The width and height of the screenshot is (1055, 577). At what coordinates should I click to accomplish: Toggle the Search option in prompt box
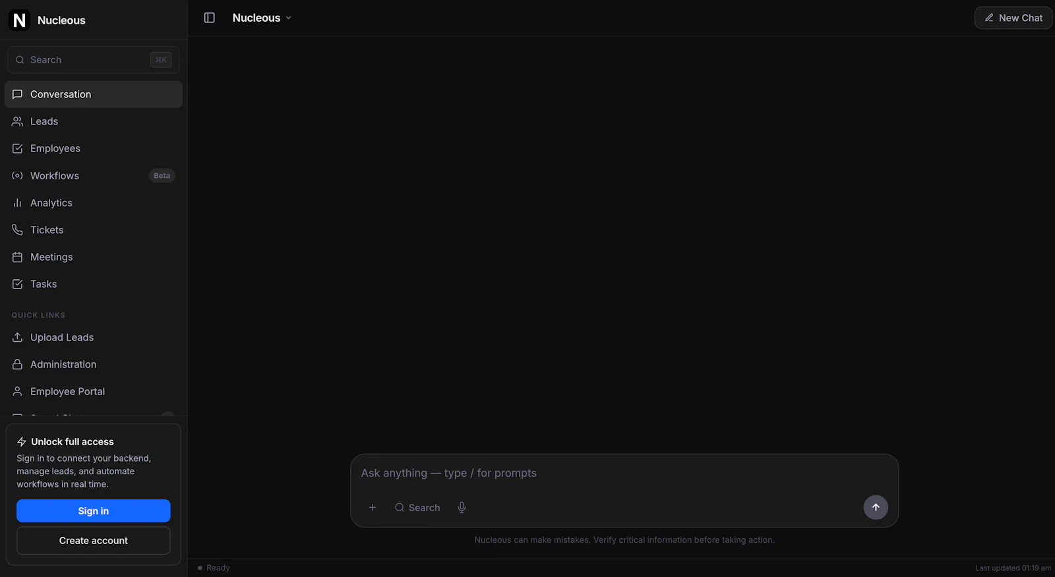tap(417, 508)
